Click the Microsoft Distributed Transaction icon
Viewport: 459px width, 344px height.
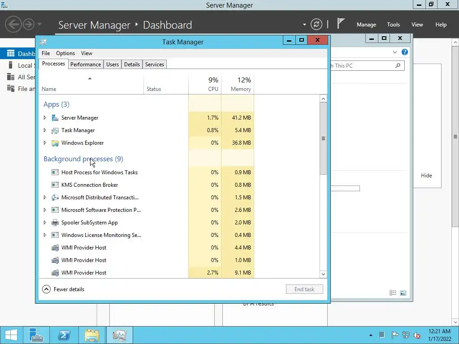coord(55,198)
